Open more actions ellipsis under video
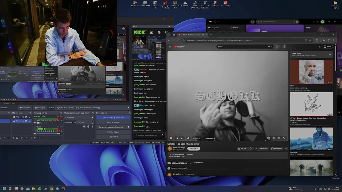 point(286,149)
